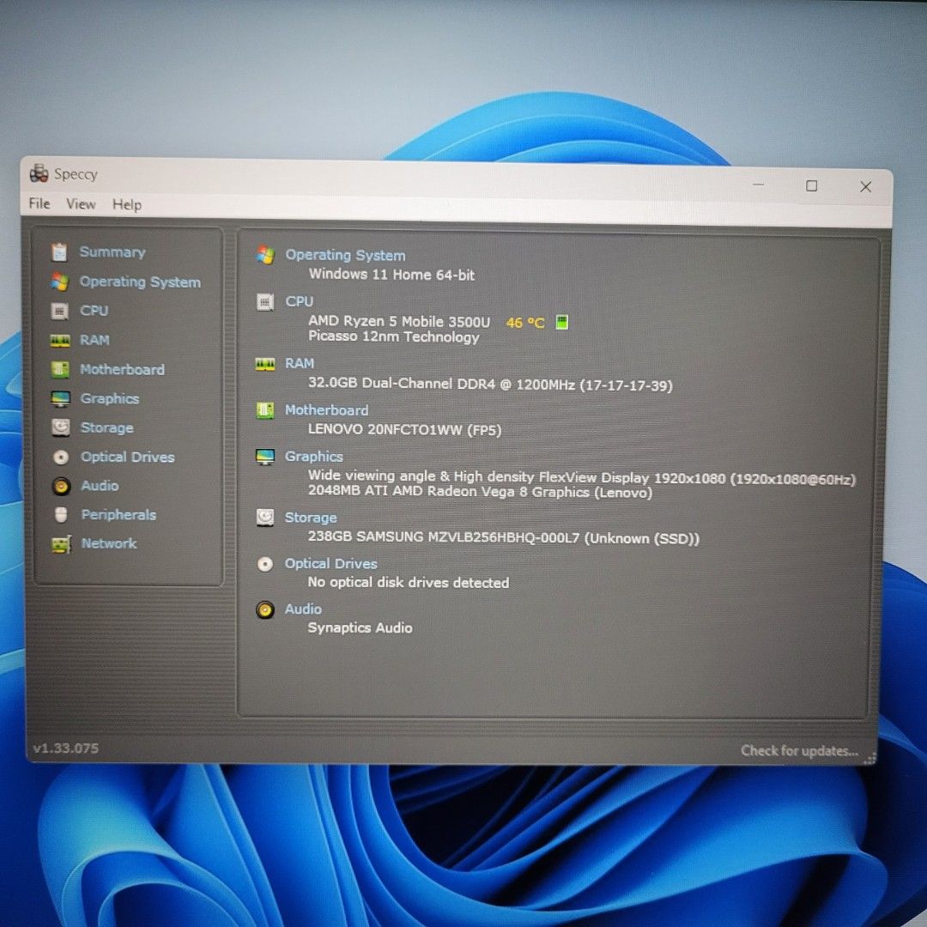The image size is (927, 927).
Task: Open the Motherboard heading in main panel
Action: point(326,410)
